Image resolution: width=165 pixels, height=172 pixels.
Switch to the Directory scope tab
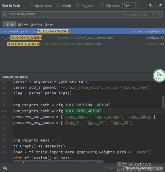37,24
